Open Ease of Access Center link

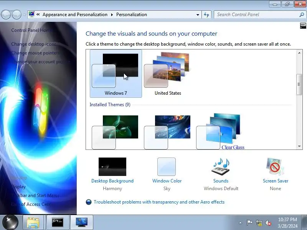click(31, 204)
